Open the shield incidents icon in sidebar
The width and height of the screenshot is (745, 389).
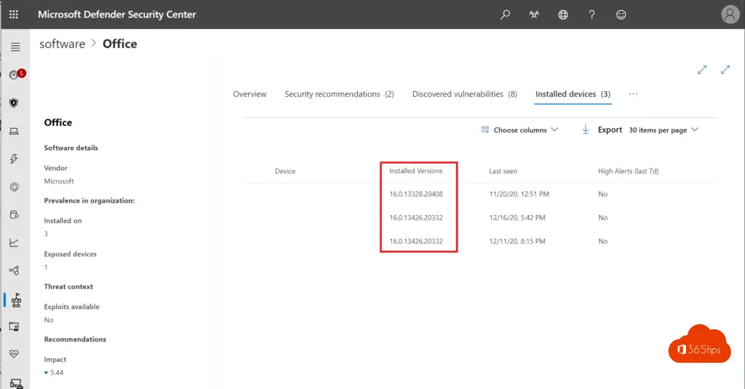[x=14, y=103]
